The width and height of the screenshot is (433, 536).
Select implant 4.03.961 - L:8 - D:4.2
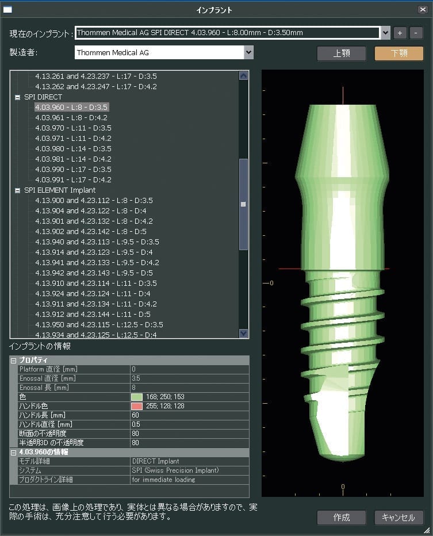[x=71, y=118]
